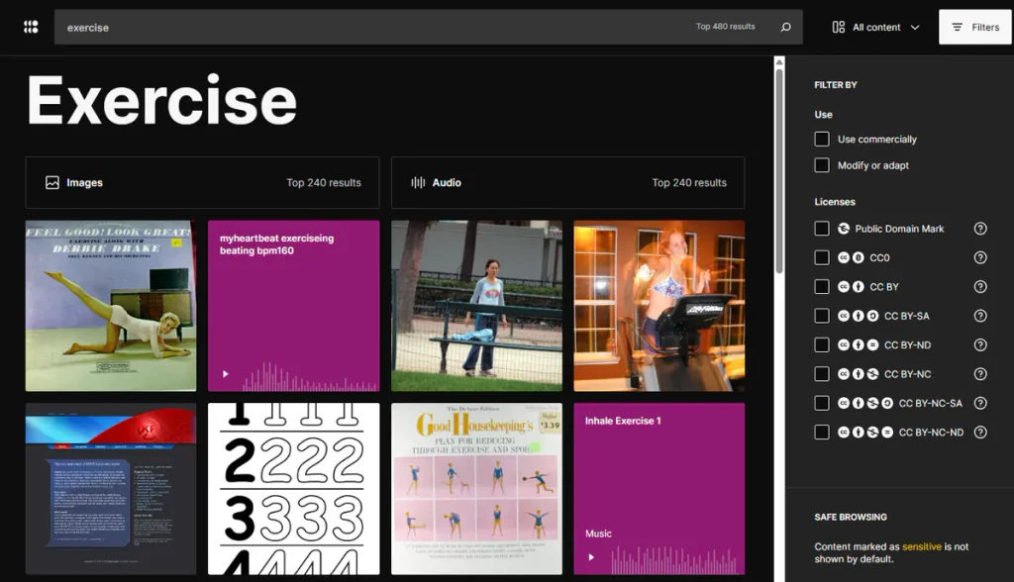Open help for CC BY-NC license

coord(980,374)
